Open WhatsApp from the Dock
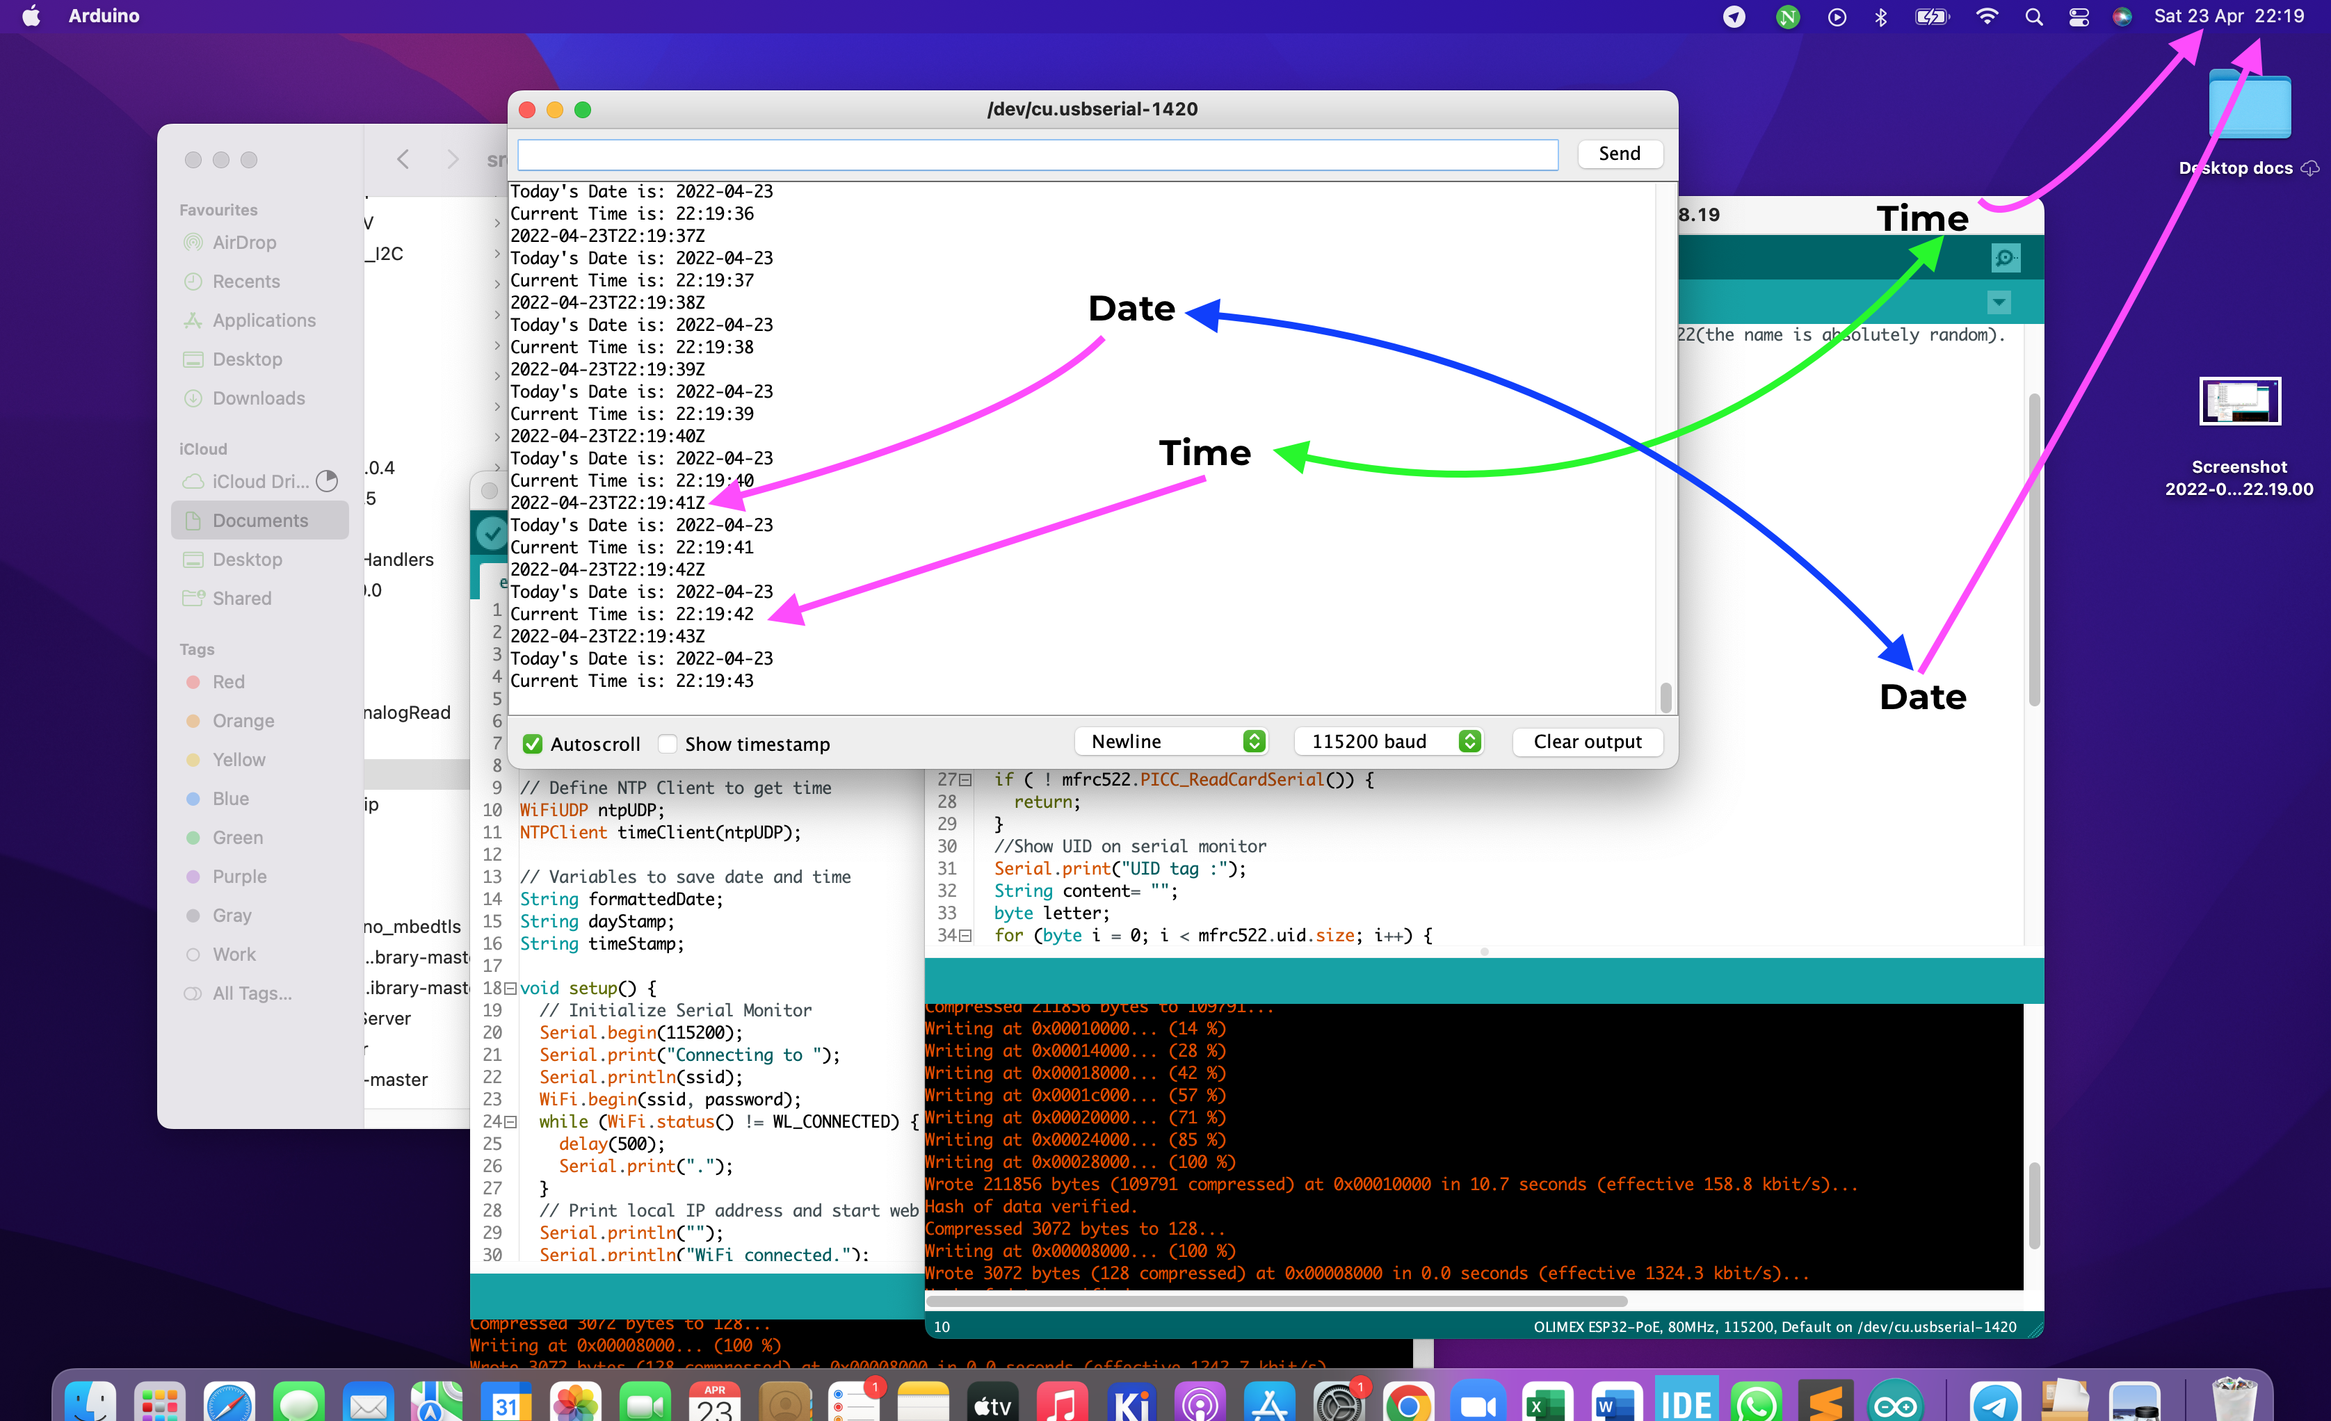2331x1421 pixels. coord(1756,1402)
